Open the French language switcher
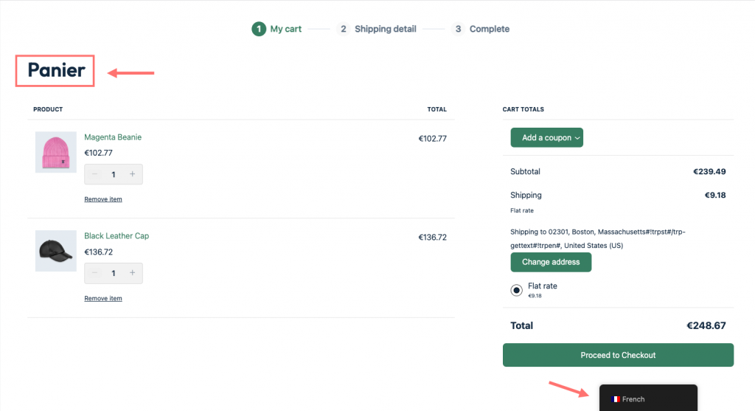The height and width of the screenshot is (411, 755). [x=647, y=398]
